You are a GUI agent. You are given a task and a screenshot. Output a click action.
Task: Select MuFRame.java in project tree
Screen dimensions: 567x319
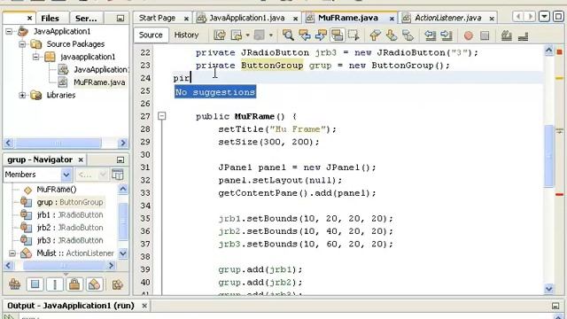(x=99, y=82)
